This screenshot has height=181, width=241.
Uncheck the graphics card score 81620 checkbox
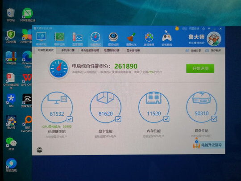click(x=118, y=119)
